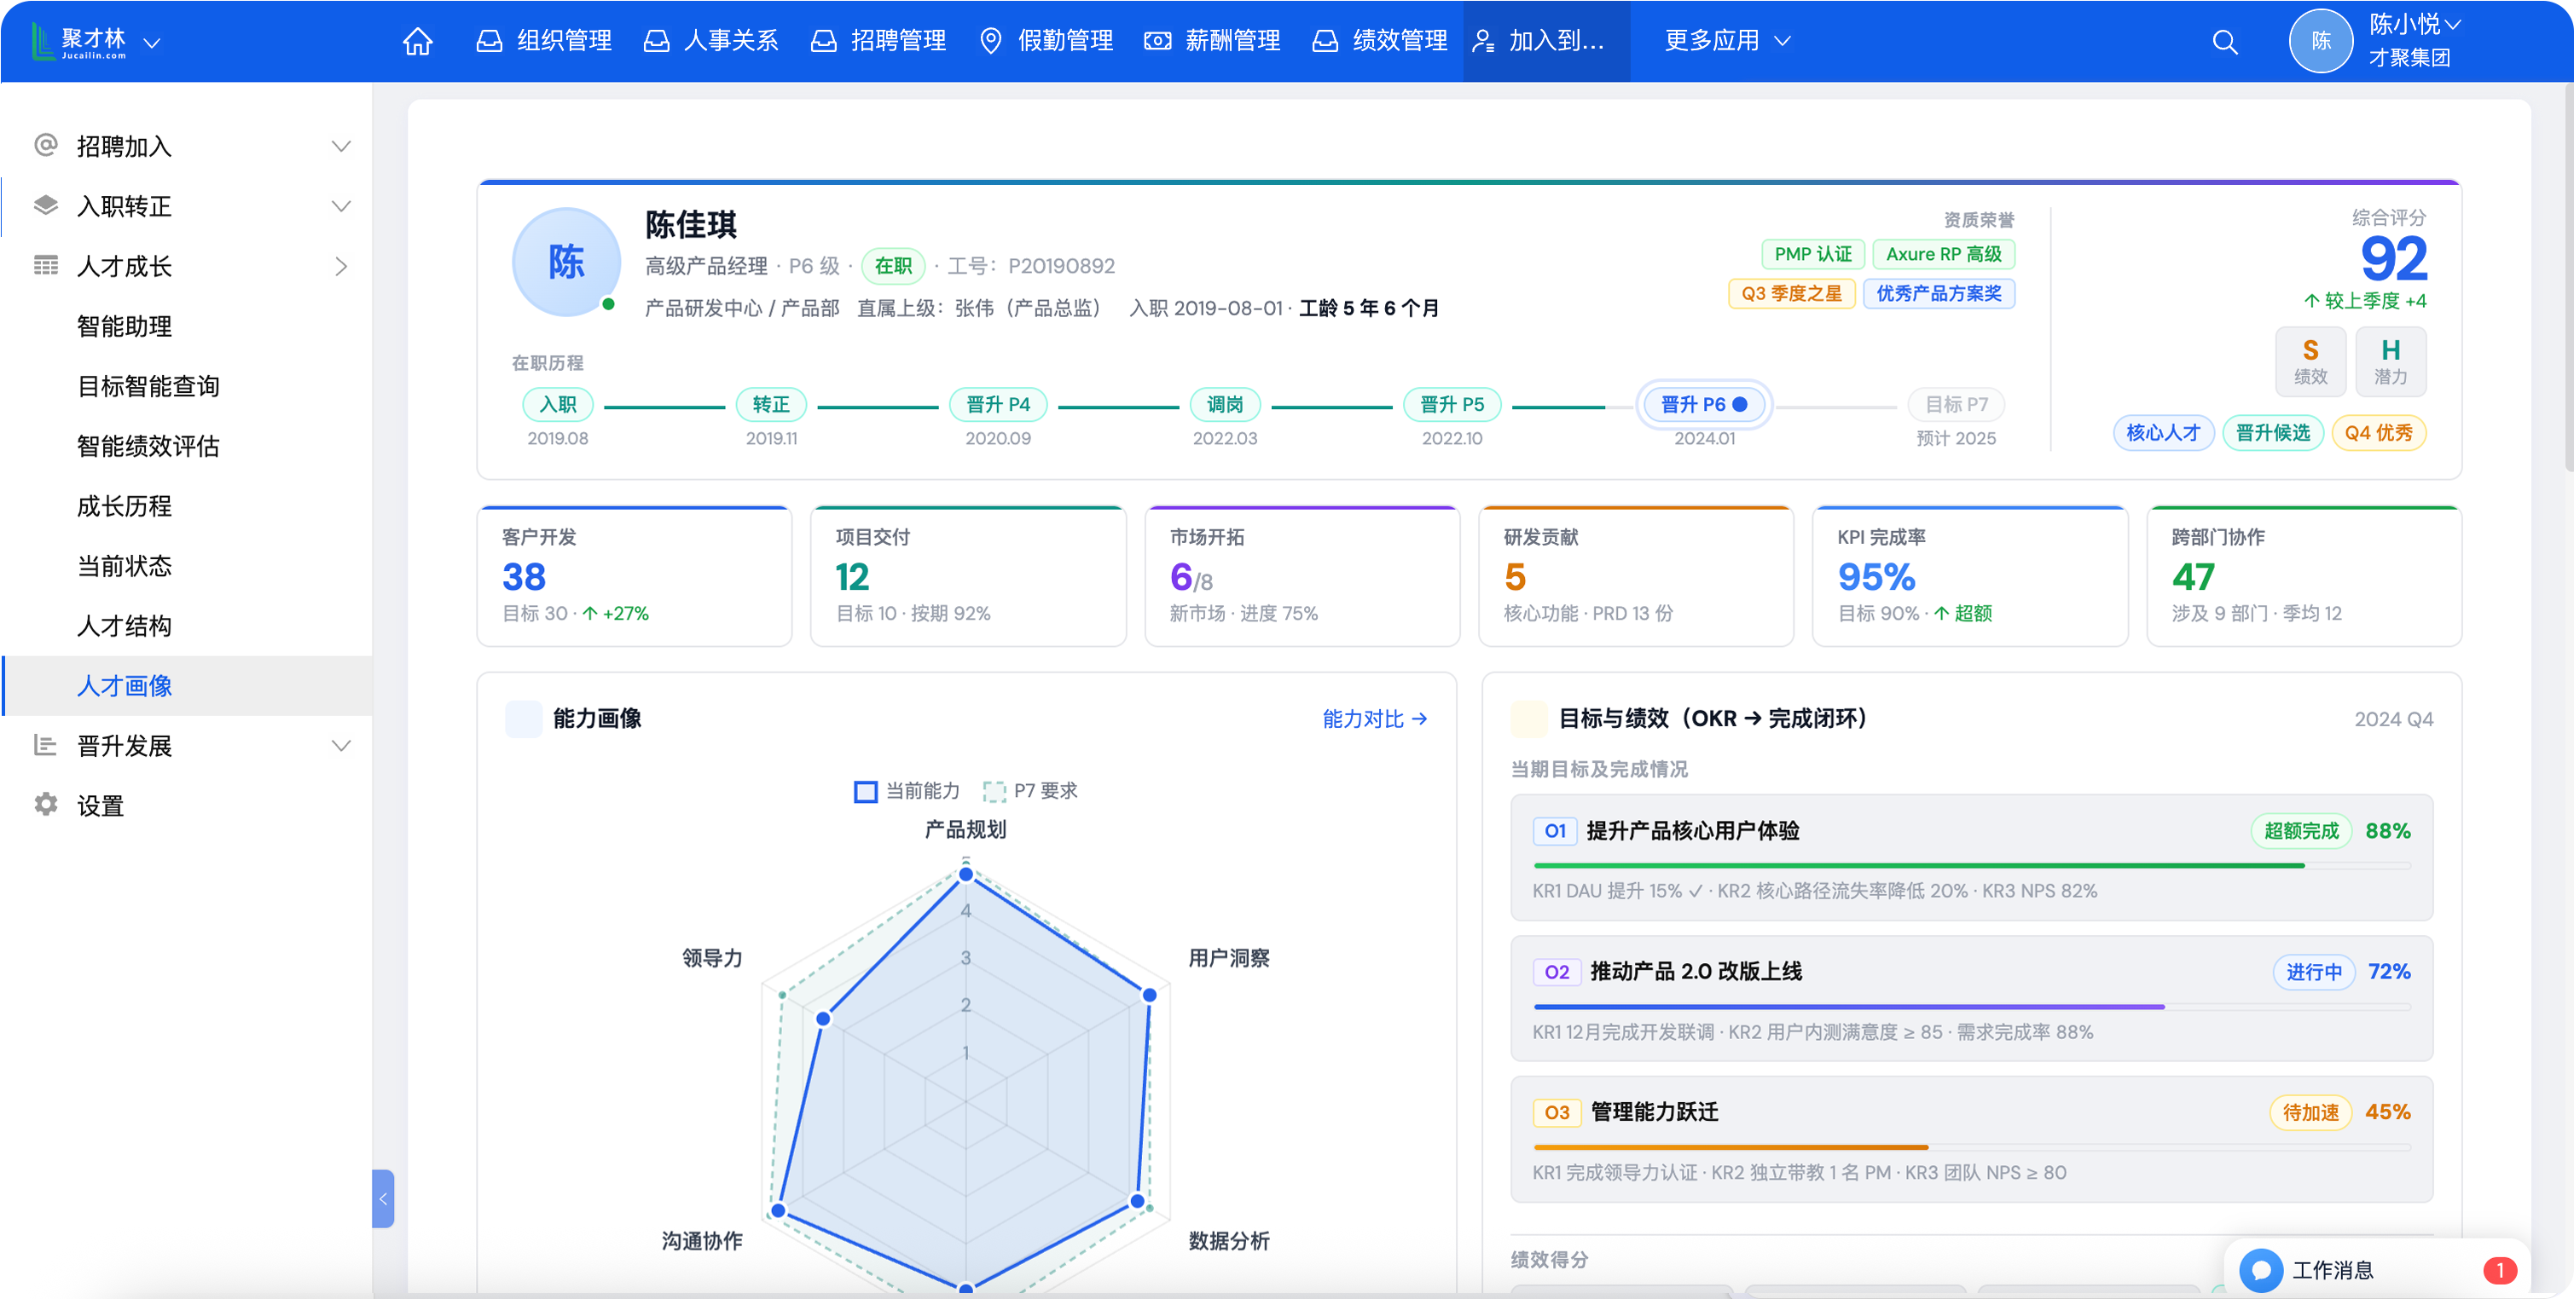This screenshot has width=2574, height=1299.
Task: Click O3 管理能力跃迁 progress bar
Action: click(1972, 1147)
